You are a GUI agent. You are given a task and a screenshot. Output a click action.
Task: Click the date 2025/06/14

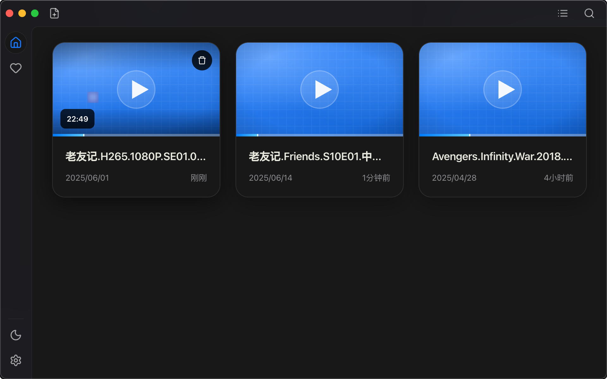click(271, 178)
